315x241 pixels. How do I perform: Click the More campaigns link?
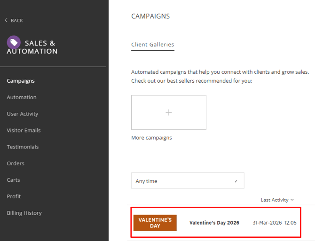point(151,138)
